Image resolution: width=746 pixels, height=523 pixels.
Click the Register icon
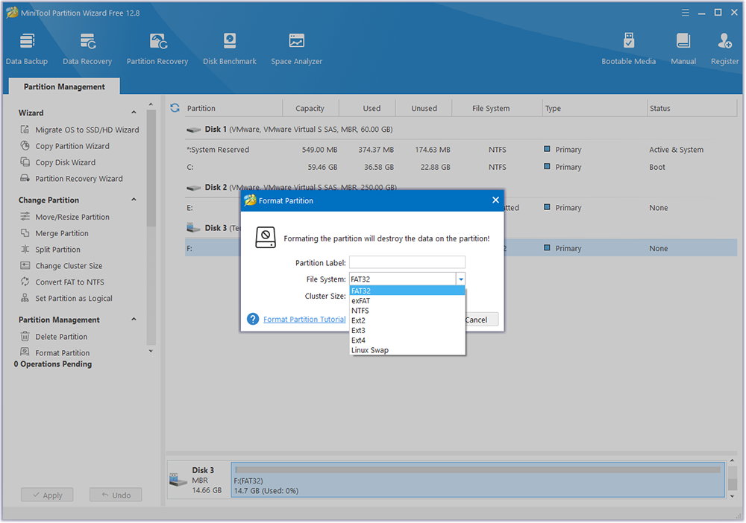[x=724, y=41]
